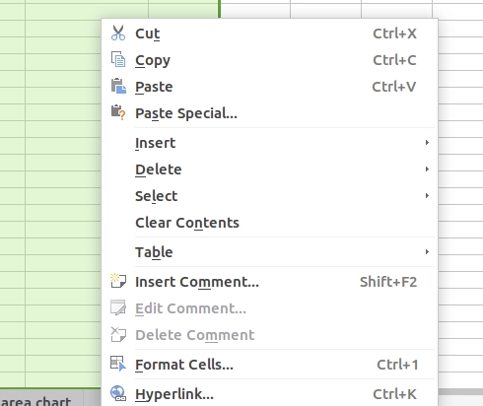This screenshot has width=483, height=406.
Task: Click the Insert Comment note icon
Action: point(118,281)
